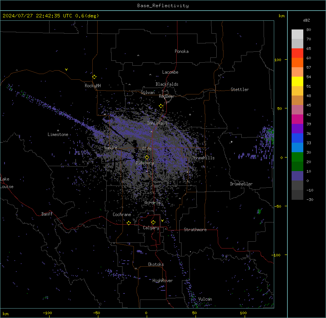Click the asterisk marker above Limestone
The image size is (326, 318).
pos(58,131)
